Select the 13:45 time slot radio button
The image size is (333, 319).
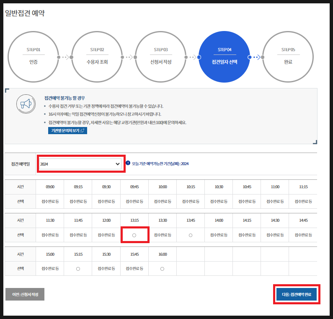pos(191,235)
